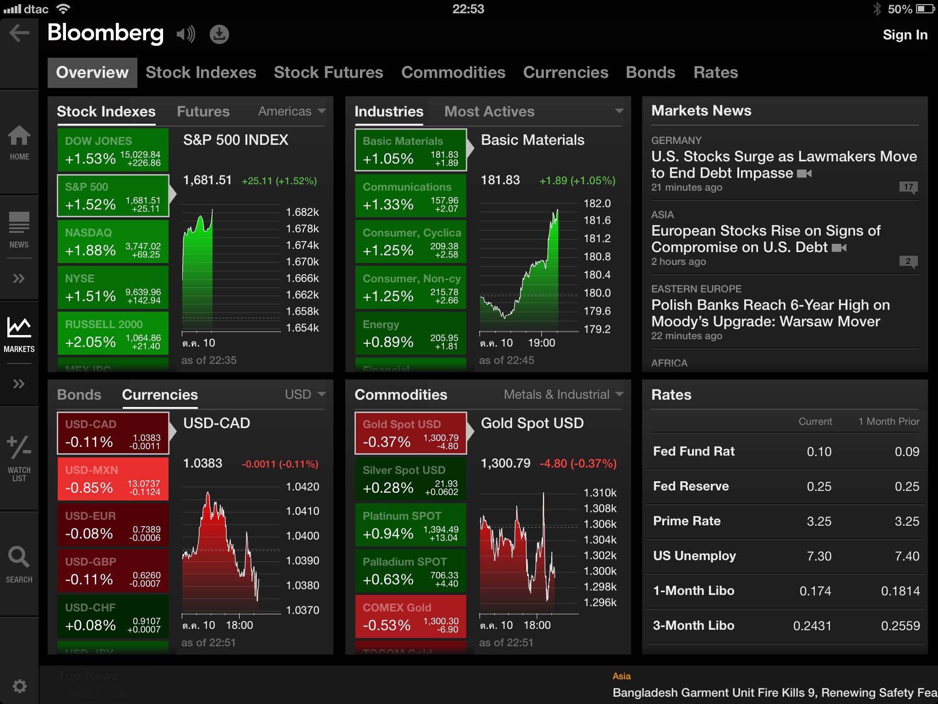Select the Communications industry tile

[x=411, y=196]
